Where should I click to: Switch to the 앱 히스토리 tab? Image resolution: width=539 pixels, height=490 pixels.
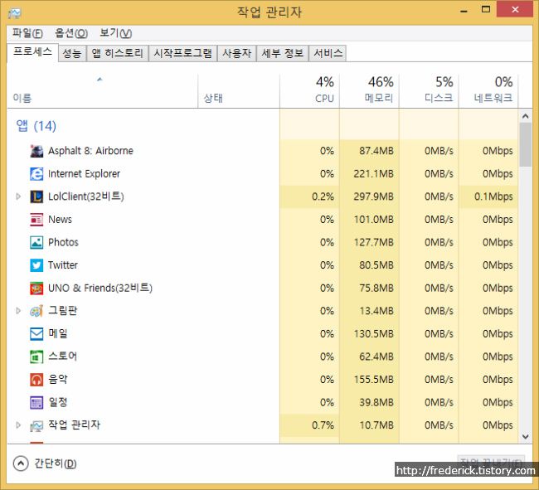[x=117, y=53]
